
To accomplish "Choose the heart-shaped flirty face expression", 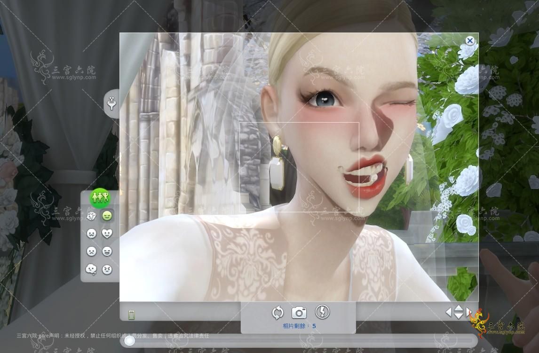I will coord(107,234).
